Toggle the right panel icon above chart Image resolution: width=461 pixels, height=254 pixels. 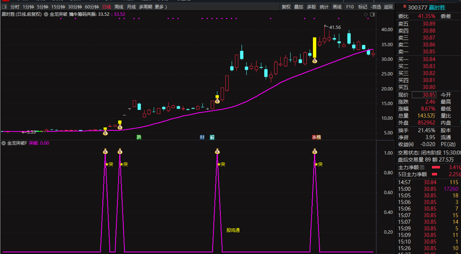(x=373, y=14)
